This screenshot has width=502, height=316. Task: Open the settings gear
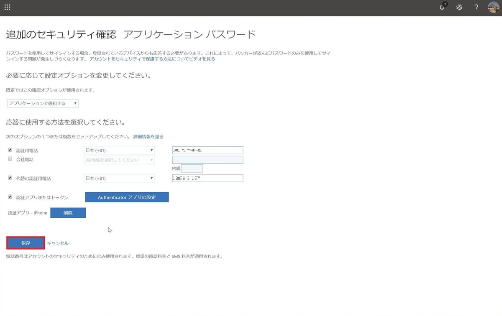[x=459, y=7]
